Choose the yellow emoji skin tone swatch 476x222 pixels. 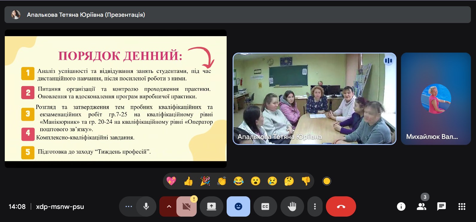327,181
